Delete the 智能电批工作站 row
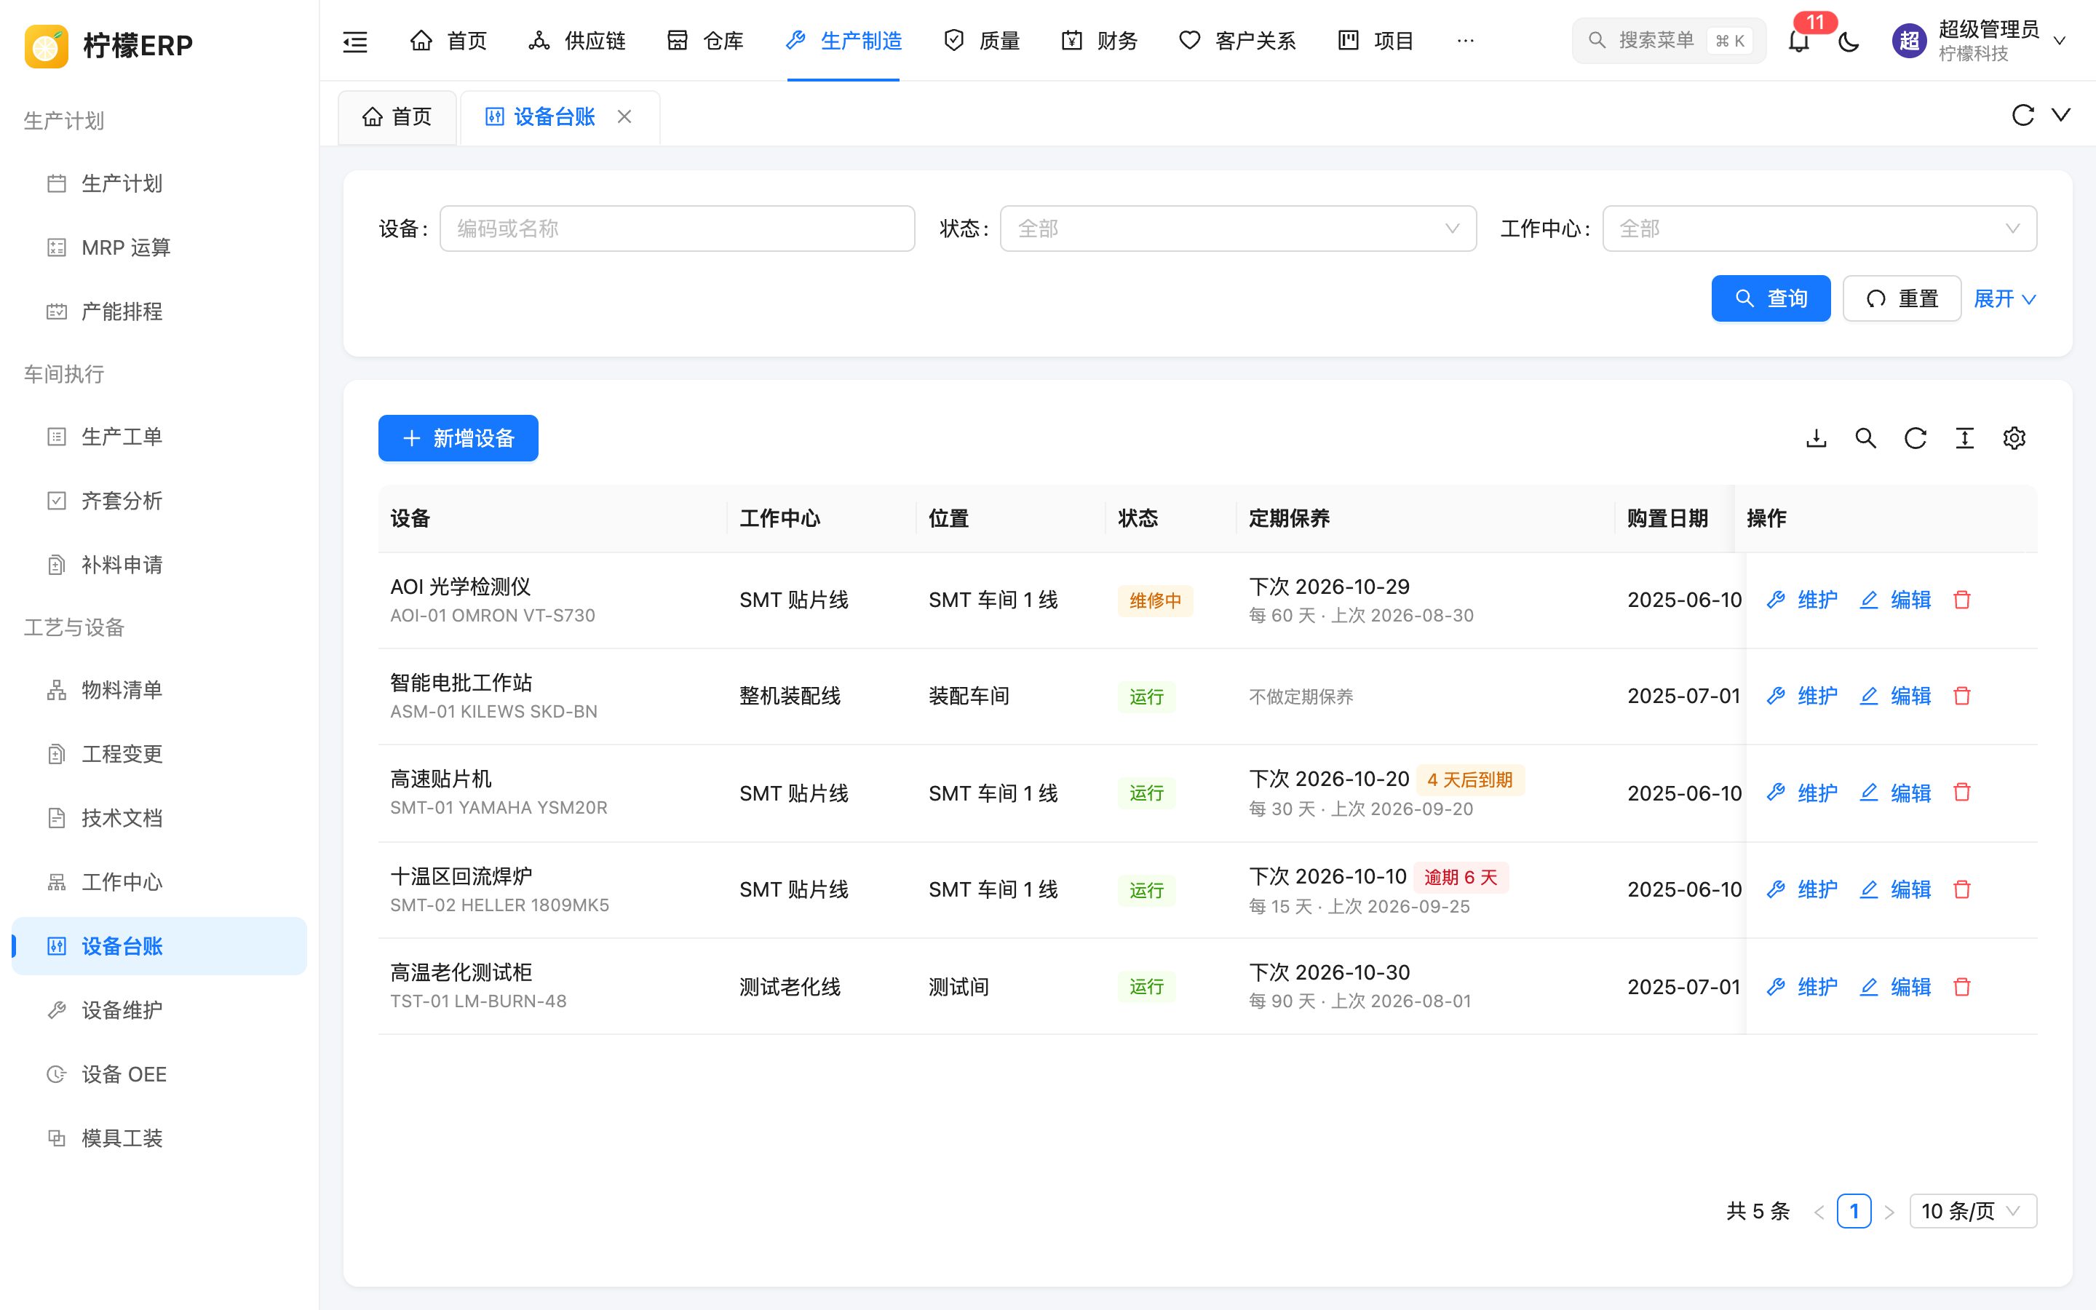 click(1963, 696)
